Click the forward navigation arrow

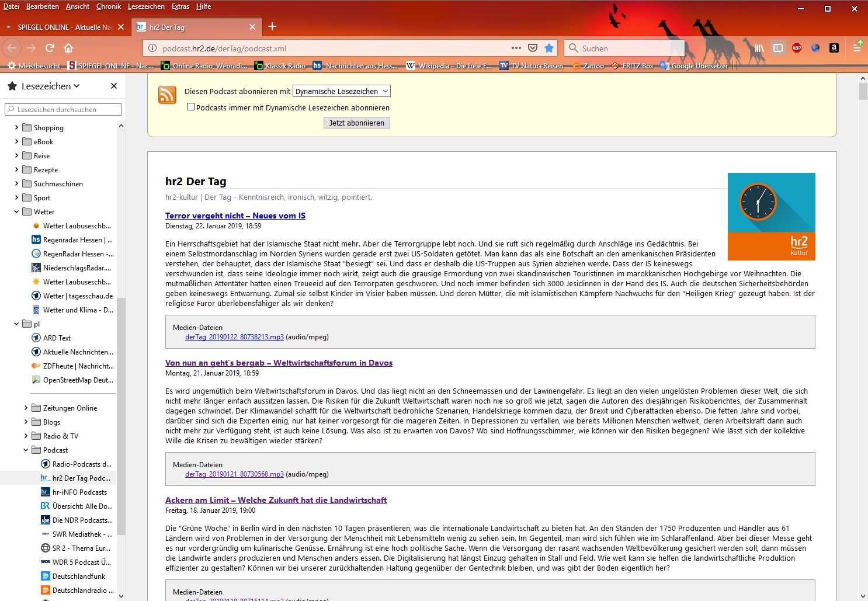(x=31, y=48)
